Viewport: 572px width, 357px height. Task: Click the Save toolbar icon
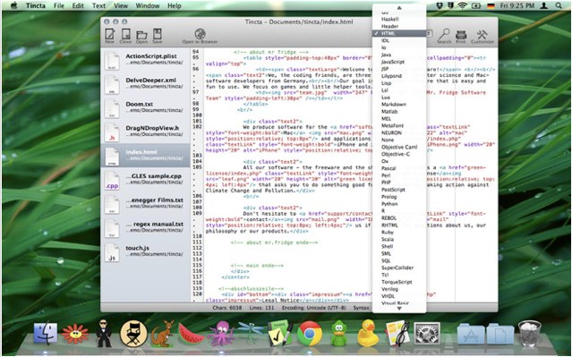click(x=158, y=35)
